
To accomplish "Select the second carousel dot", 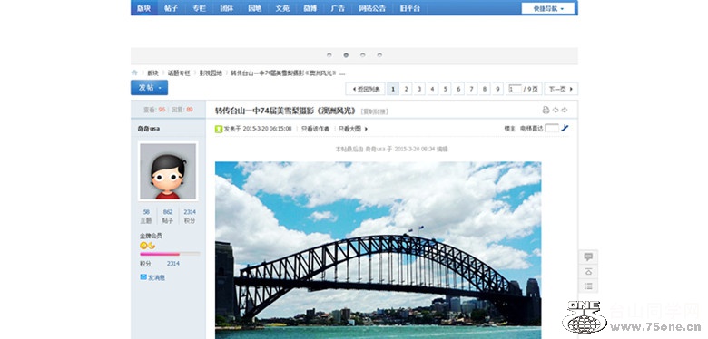I will coord(346,55).
